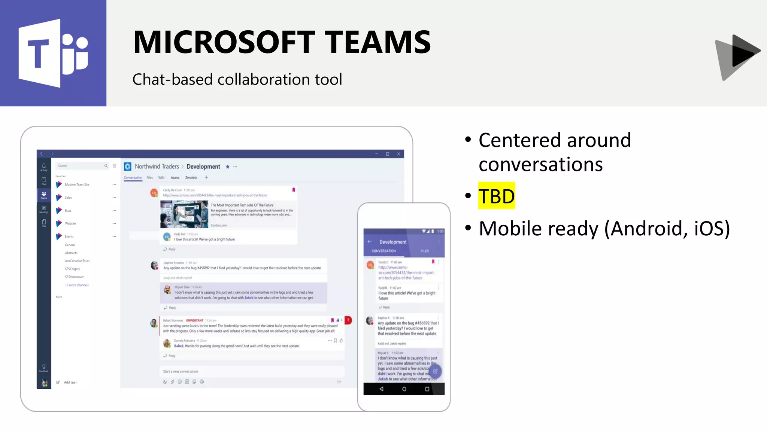Open the Sticker icon in compose toolbar
This screenshot has height=431, width=767.
click(x=194, y=382)
